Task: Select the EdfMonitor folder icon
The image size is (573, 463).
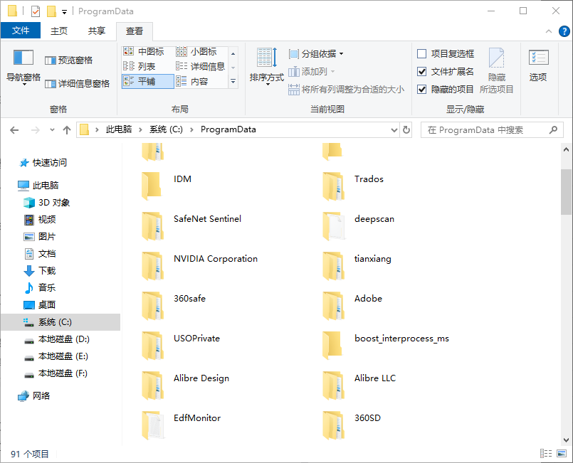Action: click(x=152, y=425)
